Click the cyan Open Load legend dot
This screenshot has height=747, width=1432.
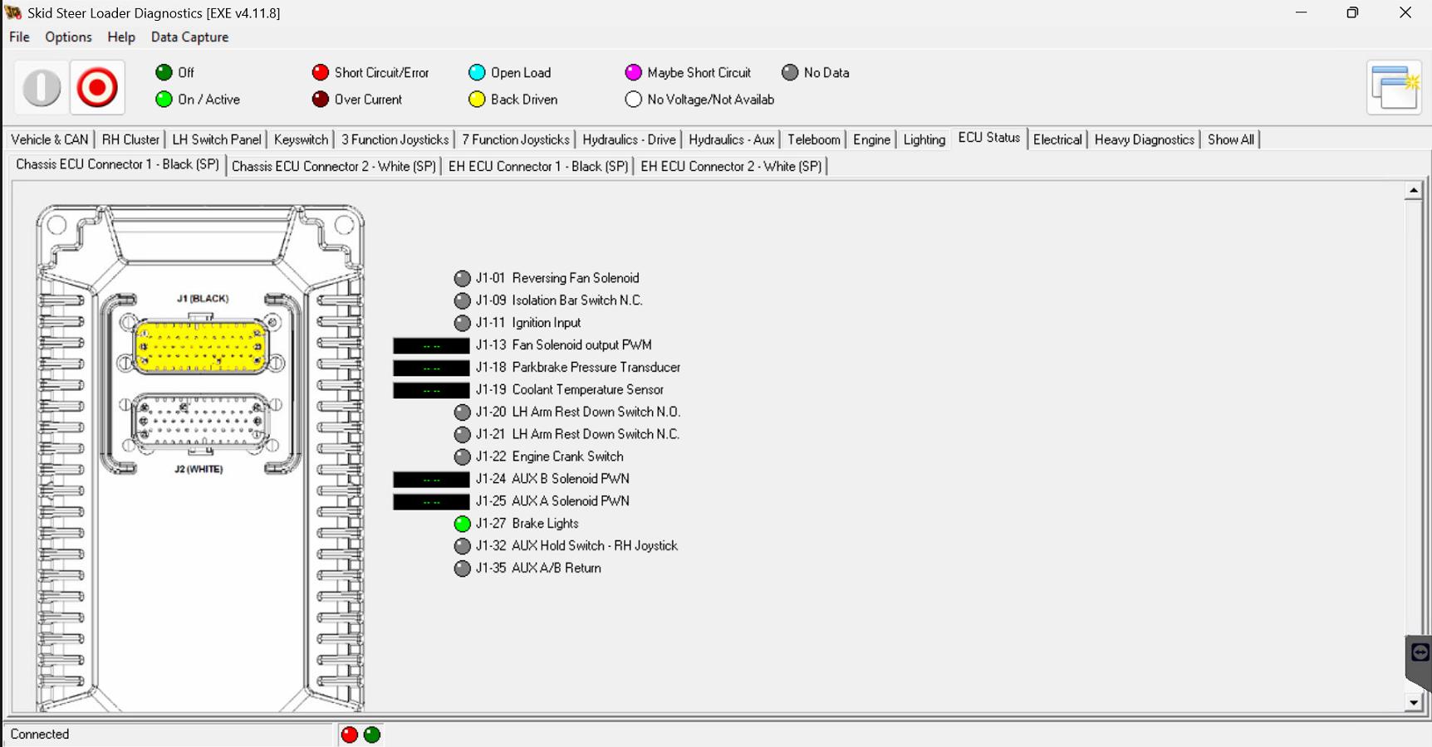(477, 72)
